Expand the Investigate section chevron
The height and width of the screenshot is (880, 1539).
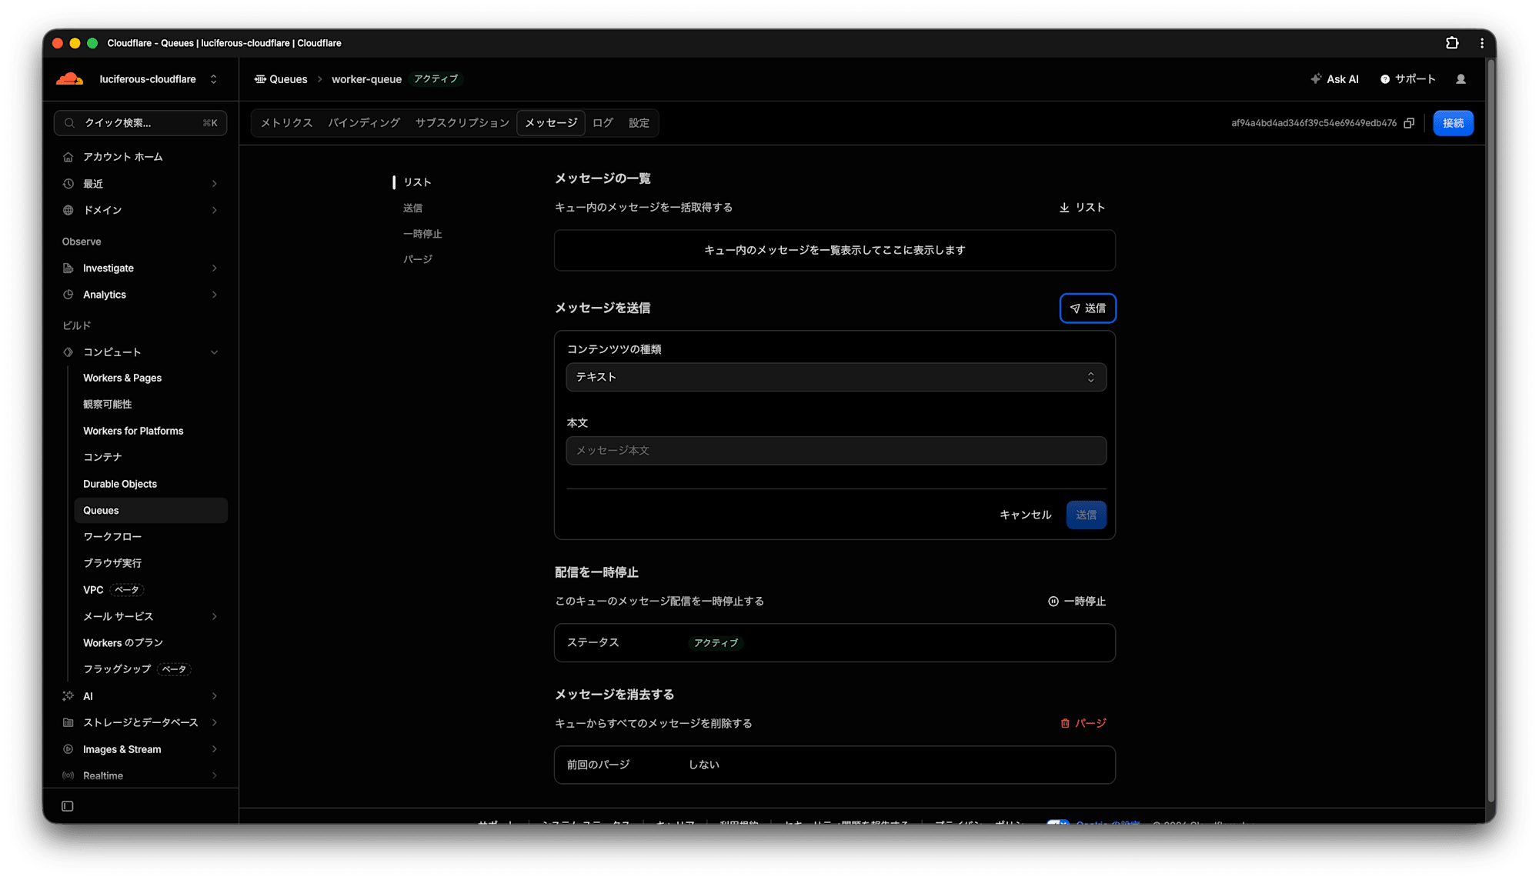coord(214,268)
